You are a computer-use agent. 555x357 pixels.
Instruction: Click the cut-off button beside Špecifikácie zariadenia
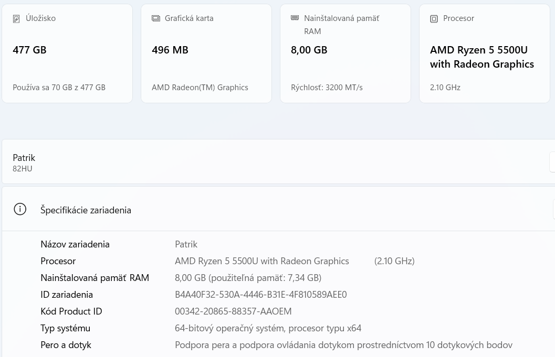(x=553, y=209)
